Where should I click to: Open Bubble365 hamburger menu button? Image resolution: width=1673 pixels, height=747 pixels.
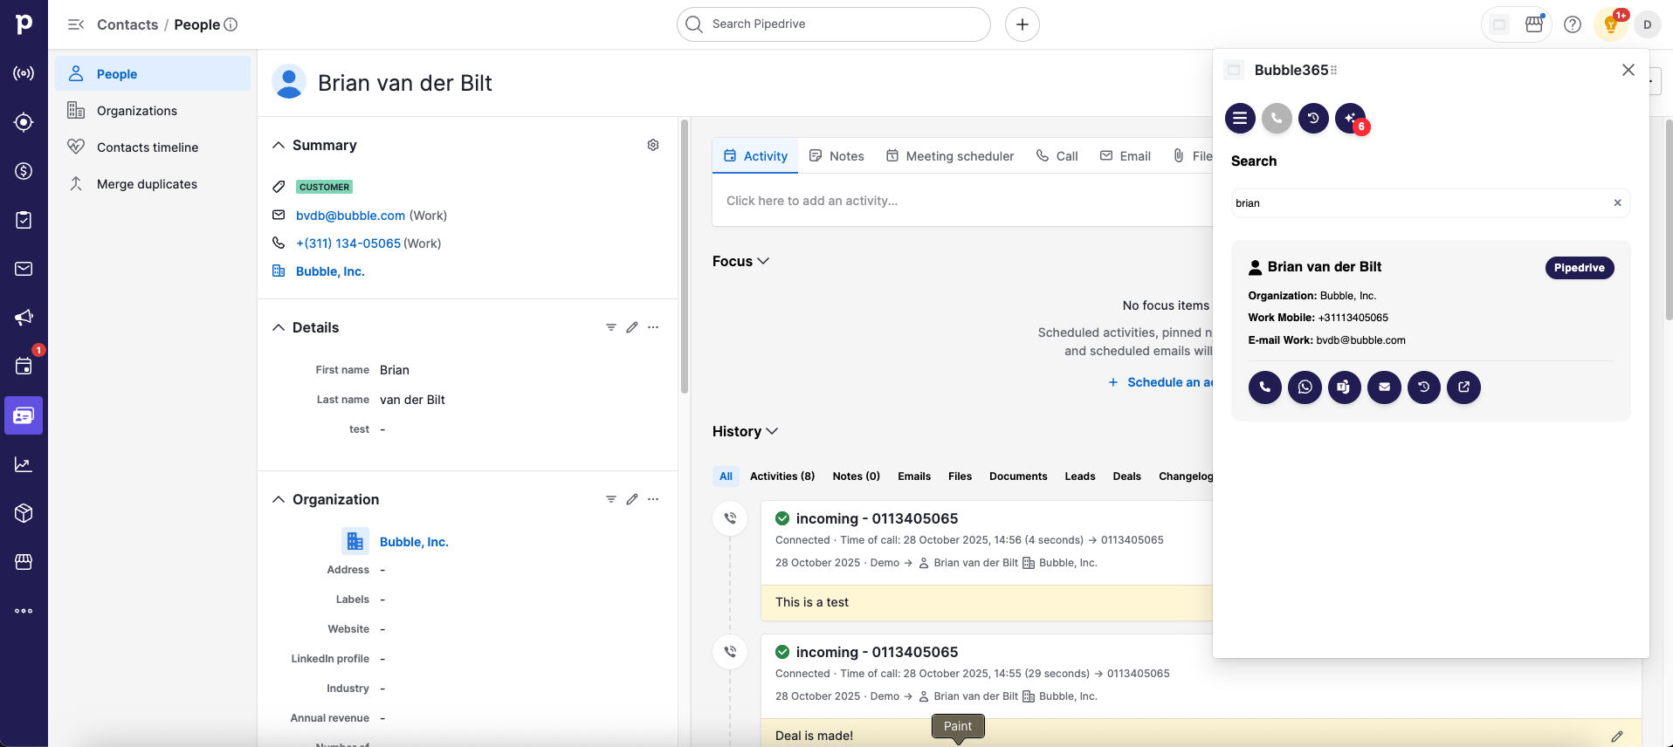coord(1240,119)
